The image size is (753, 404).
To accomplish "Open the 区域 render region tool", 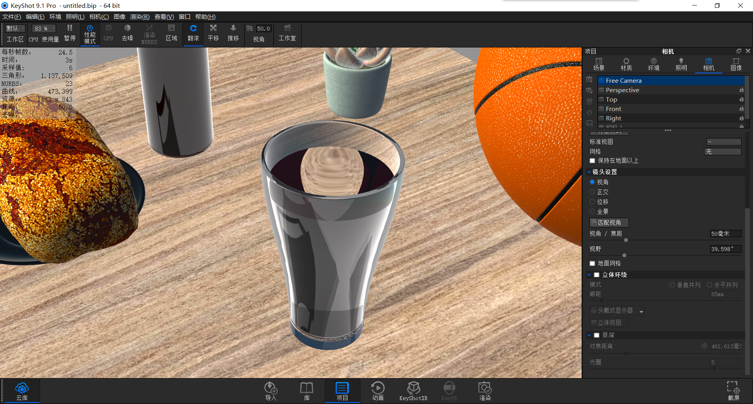I will tap(171, 33).
